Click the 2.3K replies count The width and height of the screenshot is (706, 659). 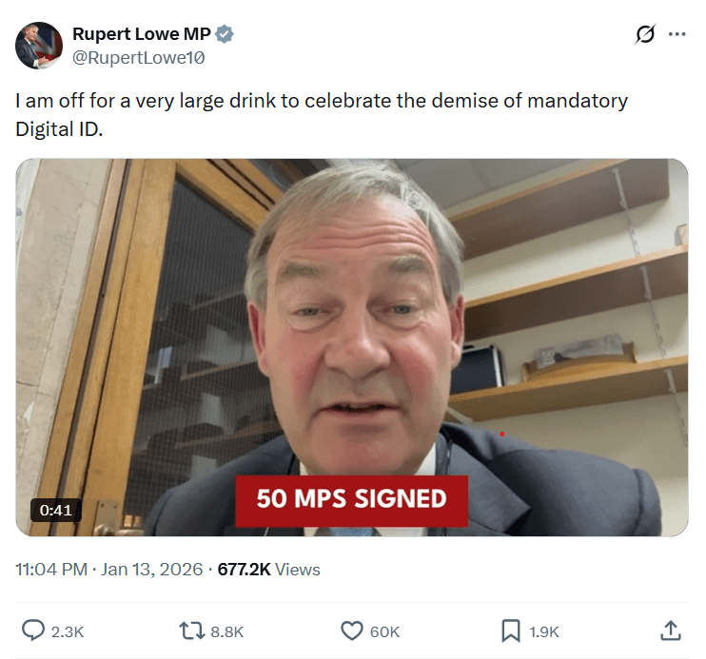coord(68,631)
